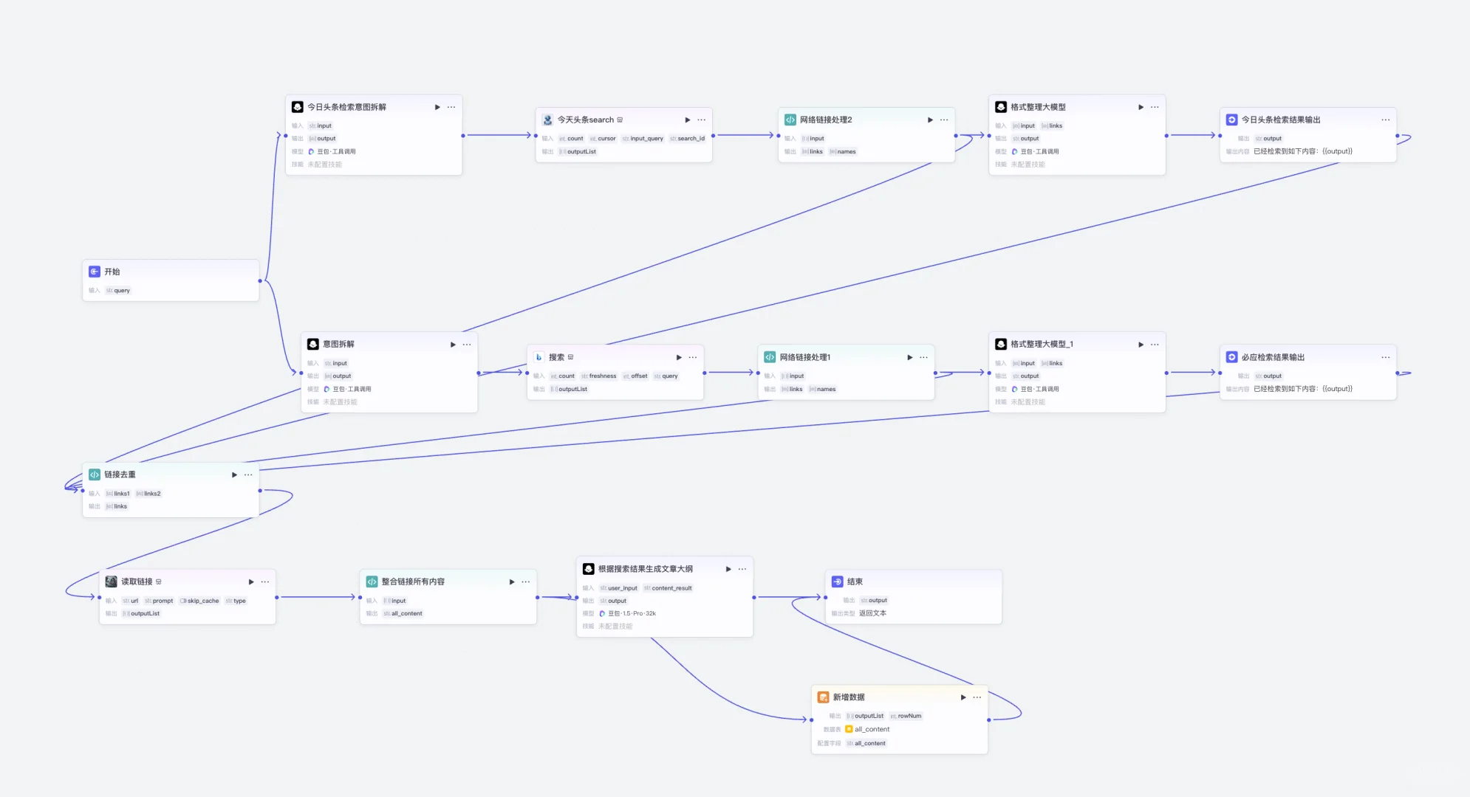This screenshot has width=1470, height=797.
Task: Run the 读取链接 plugin node
Action: click(251, 582)
